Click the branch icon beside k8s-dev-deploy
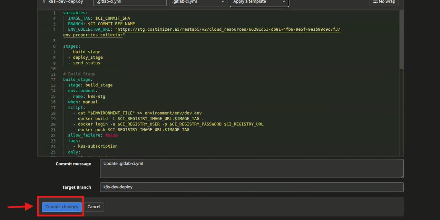This screenshot has width=440, height=220. coord(44,2)
